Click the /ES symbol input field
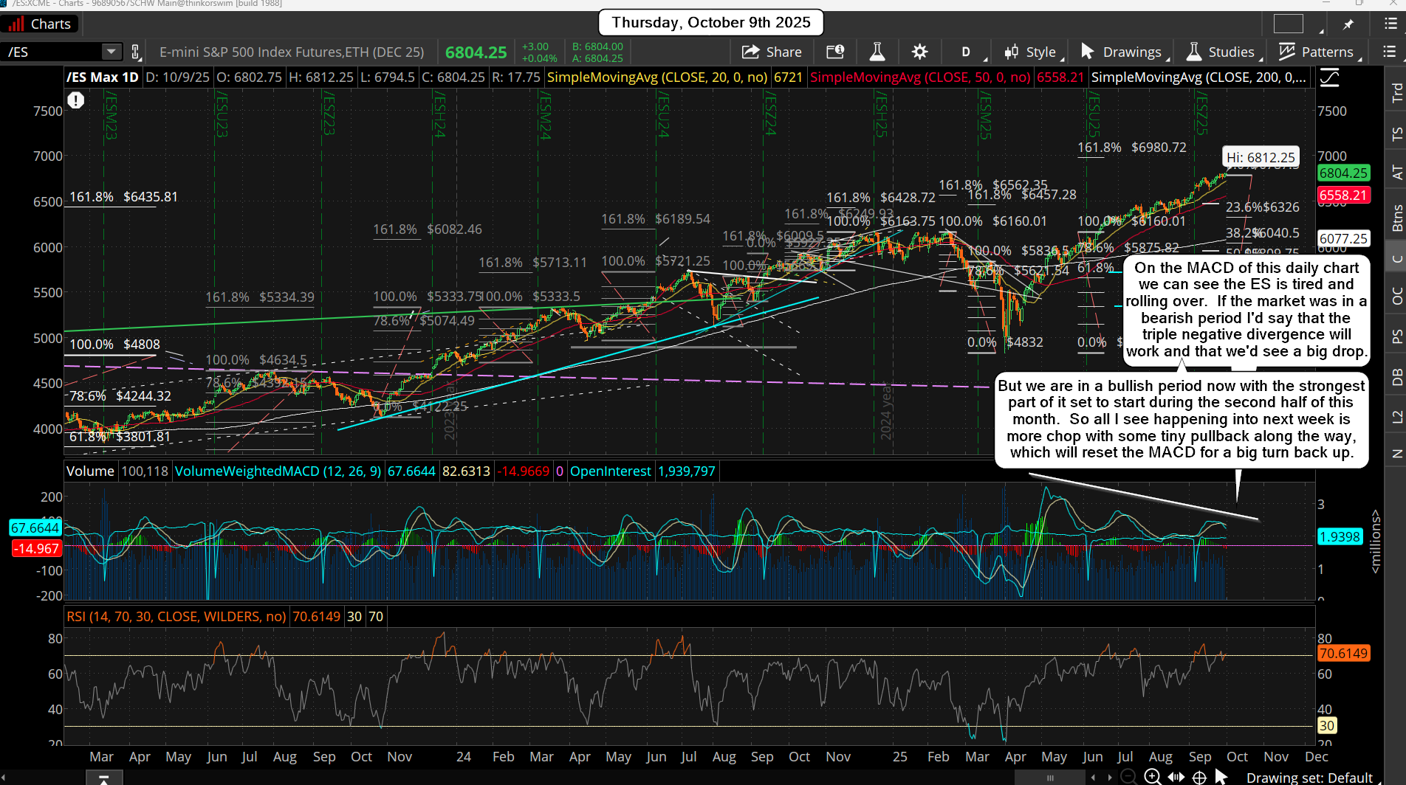The width and height of the screenshot is (1406, 785). pyautogui.click(x=52, y=52)
